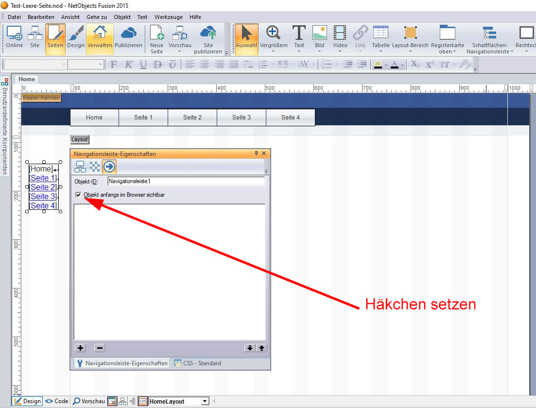This screenshot has width=536, height=408.
Task: Open the HomeLayout dropdown
Action: (x=205, y=401)
